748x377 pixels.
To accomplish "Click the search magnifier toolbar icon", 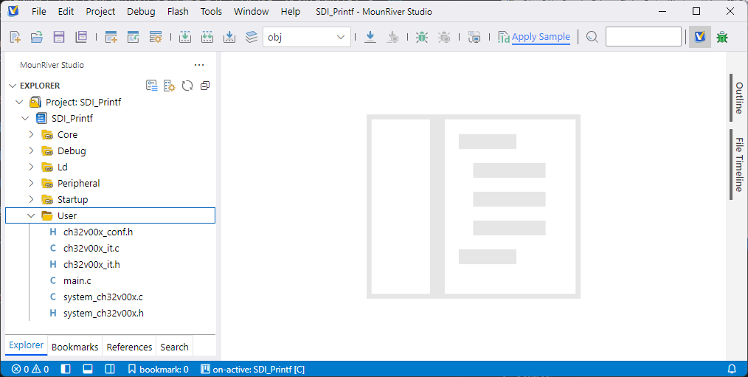I will coord(592,37).
